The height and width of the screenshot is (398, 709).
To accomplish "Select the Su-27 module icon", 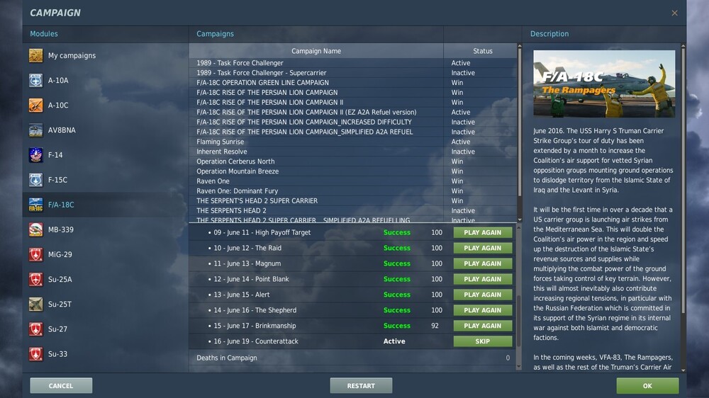I will [35, 329].
